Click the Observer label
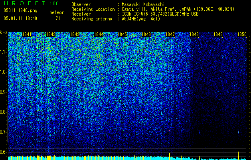Screen dimensions: 251x160 [81, 4]
